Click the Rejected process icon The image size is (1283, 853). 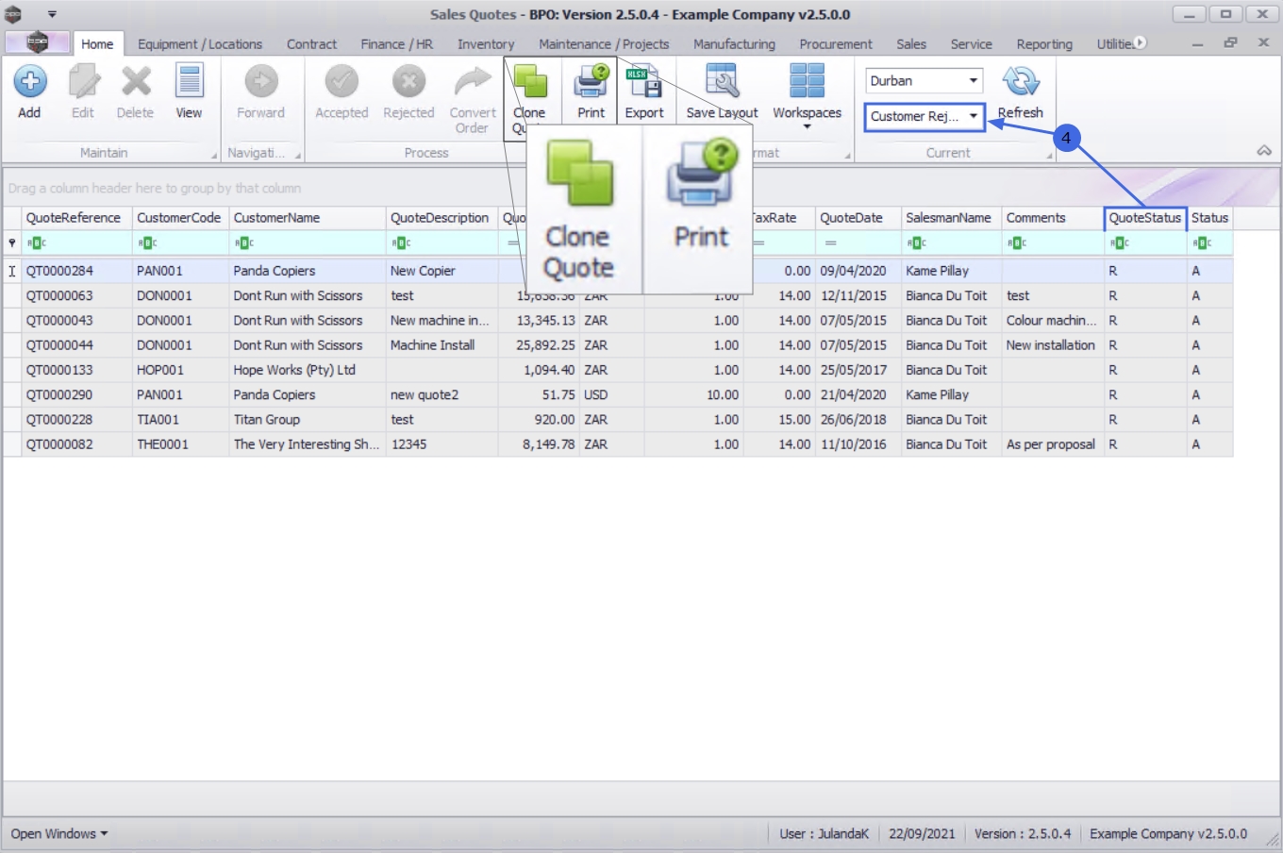click(x=408, y=82)
